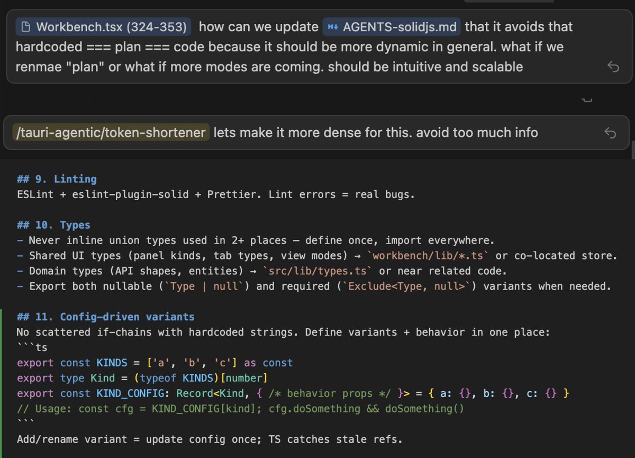Open the Workbench.tsx (324-353) file chip
The width and height of the screenshot is (635, 458).
103,26
